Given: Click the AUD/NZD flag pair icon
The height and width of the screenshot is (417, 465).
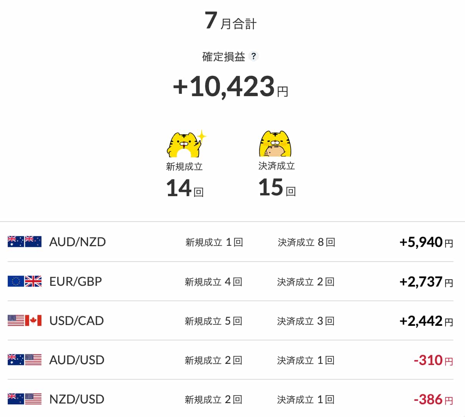Looking at the screenshot, I should (25, 242).
